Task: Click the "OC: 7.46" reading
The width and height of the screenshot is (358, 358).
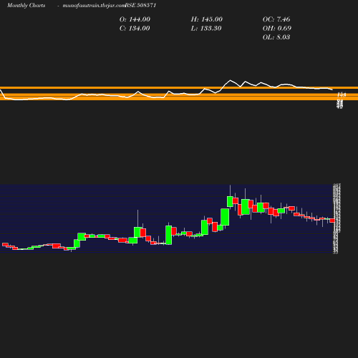Action: pos(276,19)
